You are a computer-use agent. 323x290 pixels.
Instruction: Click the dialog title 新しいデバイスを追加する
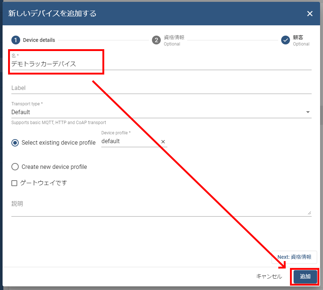(x=52, y=13)
